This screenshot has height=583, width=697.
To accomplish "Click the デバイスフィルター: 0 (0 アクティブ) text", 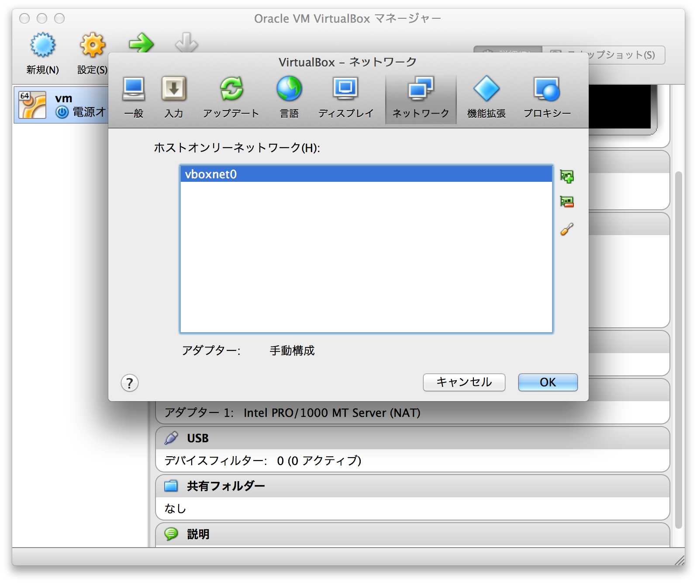I will pos(263,461).
